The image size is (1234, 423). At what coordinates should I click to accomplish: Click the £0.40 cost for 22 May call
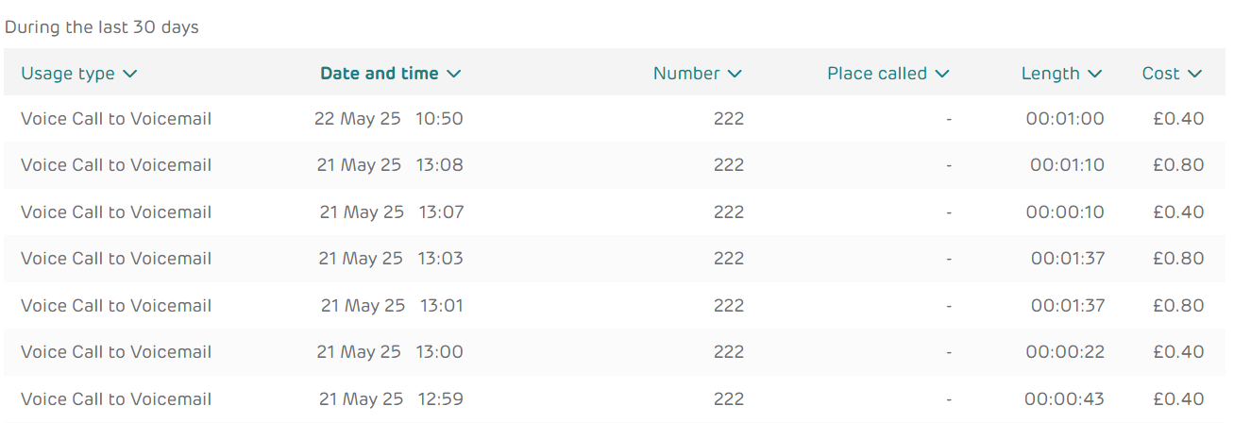(1178, 119)
